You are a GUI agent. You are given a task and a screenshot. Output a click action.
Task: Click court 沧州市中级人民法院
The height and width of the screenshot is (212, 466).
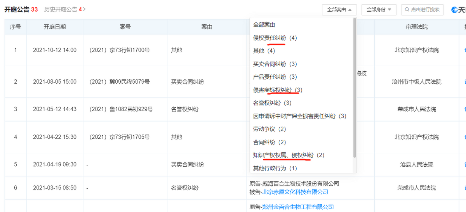(417, 82)
